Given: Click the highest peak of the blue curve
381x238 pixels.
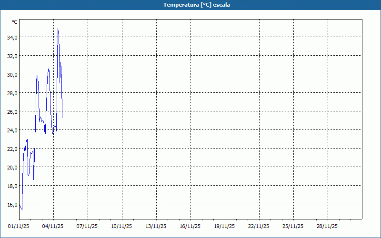Looking at the screenshot, I should pyautogui.click(x=58, y=29).
